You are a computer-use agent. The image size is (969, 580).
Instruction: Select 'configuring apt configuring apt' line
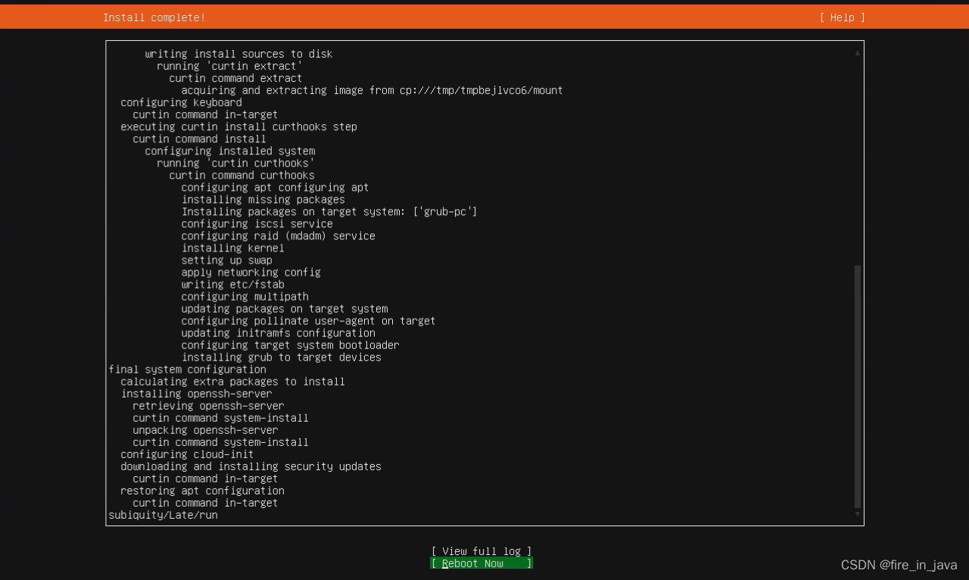click(x=276, y=187)
